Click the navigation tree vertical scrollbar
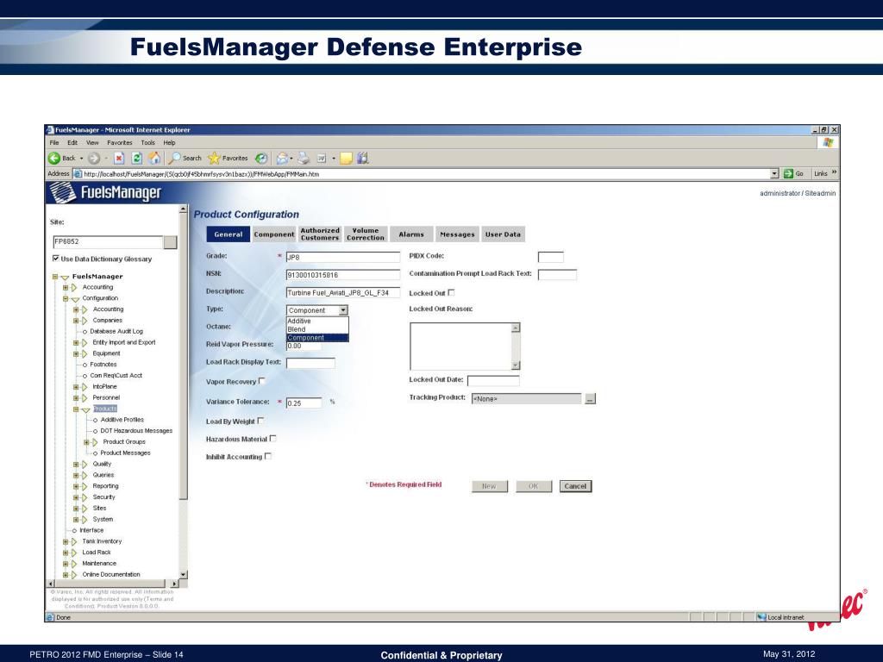Viewport: 883px width, 662px height. point(183,392)
